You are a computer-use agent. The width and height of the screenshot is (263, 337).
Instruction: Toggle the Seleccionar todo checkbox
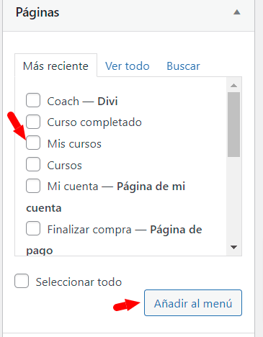pos(22,281)
